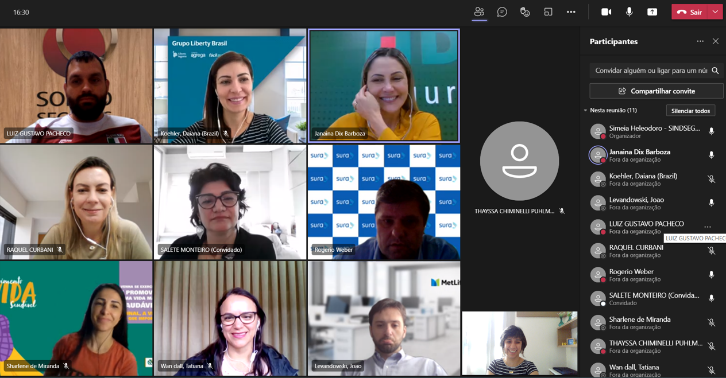Toggle your microphone mute in toolbar
The height and width of the screenshot is (378, 726).
(x=629, y=12)
